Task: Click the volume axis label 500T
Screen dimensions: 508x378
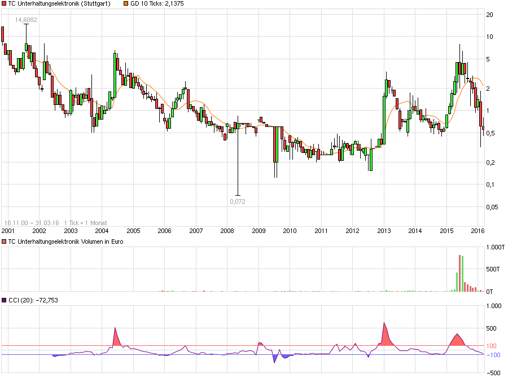Action: (x=493, y=269)
